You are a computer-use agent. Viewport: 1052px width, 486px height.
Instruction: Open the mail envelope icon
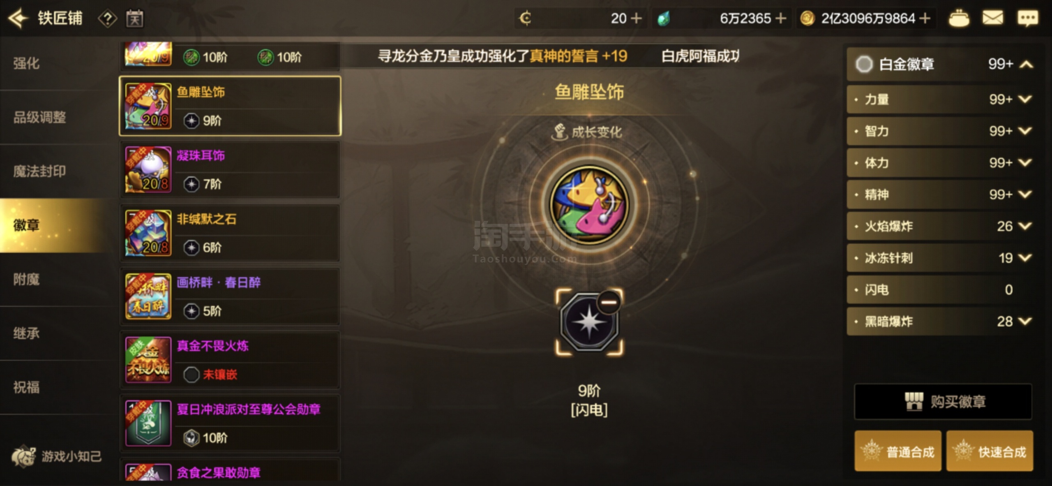[992, 19]
